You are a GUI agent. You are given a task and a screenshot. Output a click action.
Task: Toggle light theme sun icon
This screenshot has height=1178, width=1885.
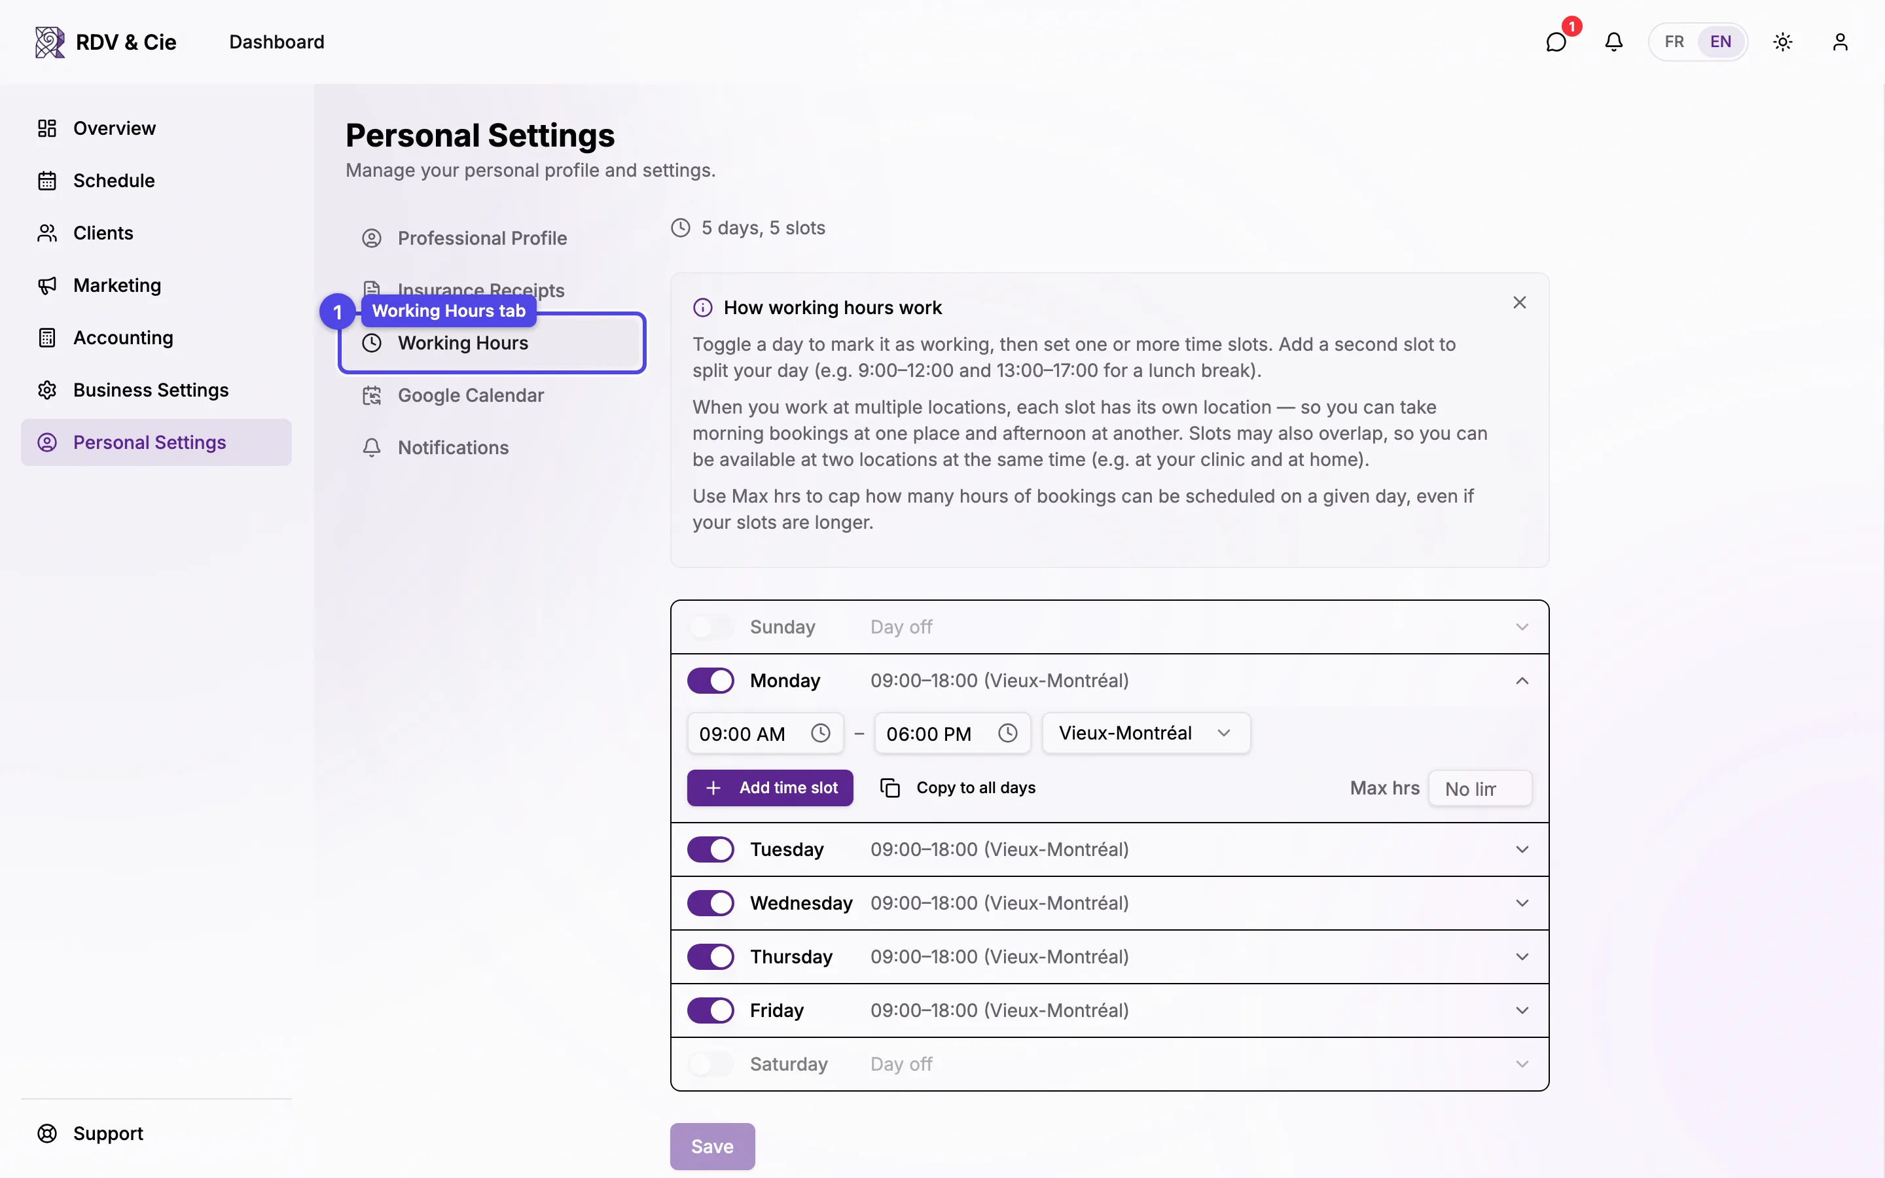coord(1783,42)
